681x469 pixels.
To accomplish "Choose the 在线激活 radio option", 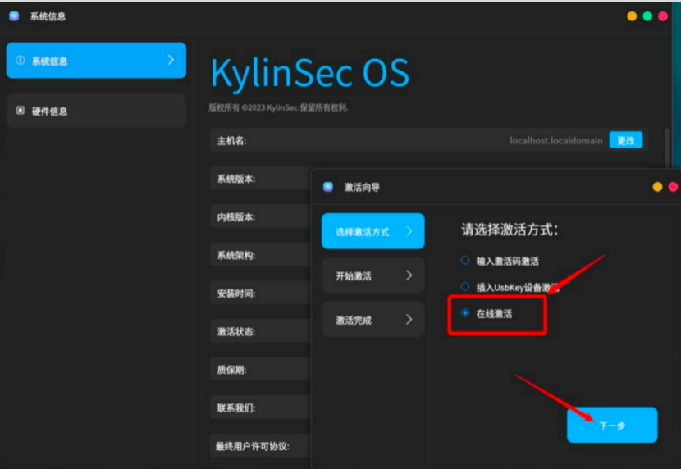I will click(x=465, y=313).
